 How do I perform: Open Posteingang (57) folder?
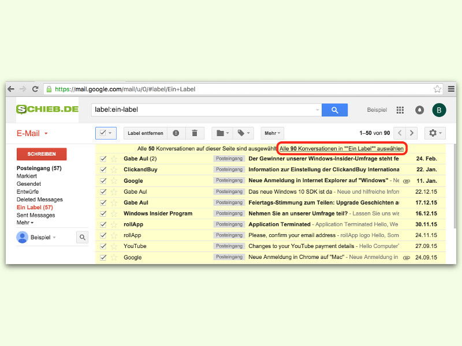point(39,168)
